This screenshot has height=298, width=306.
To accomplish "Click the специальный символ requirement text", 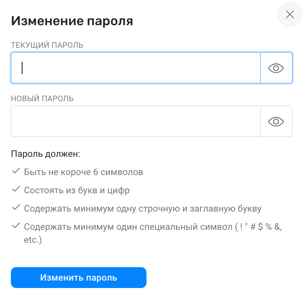I will (153, 233).
